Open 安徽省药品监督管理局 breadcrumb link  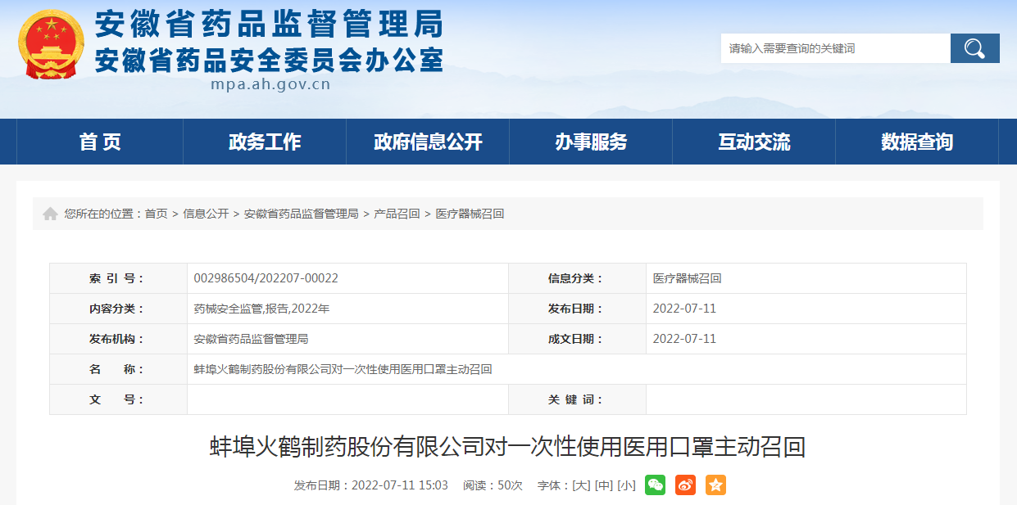point(301,214)
